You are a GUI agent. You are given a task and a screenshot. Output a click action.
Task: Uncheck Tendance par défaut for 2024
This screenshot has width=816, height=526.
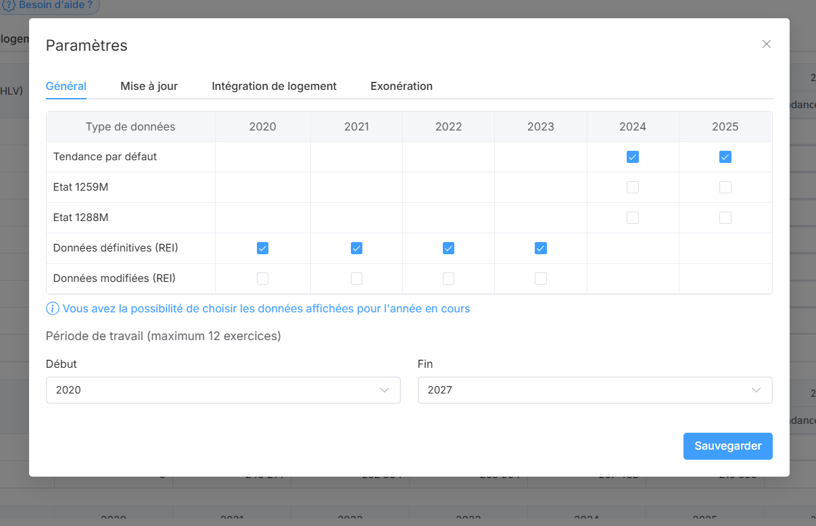point(633,157)
